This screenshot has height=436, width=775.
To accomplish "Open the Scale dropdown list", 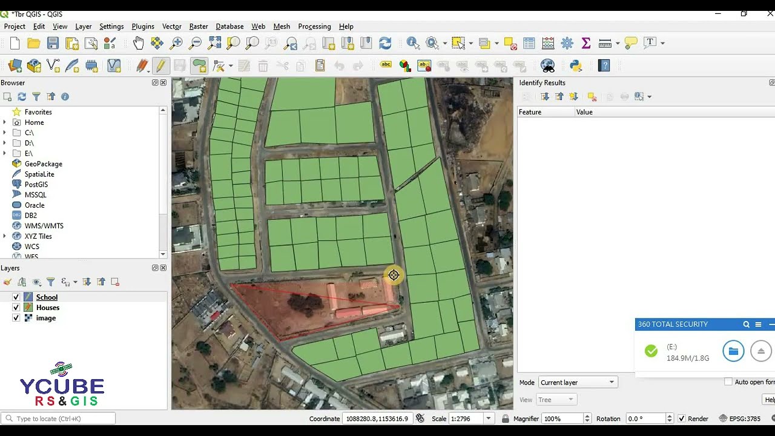I will [489, 418].
